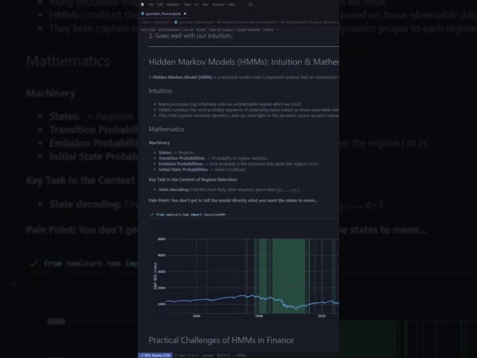Click WSL: Ubuntu-22.04 remote indicator
The image size is (477, 358).
(x=155, y=355)
